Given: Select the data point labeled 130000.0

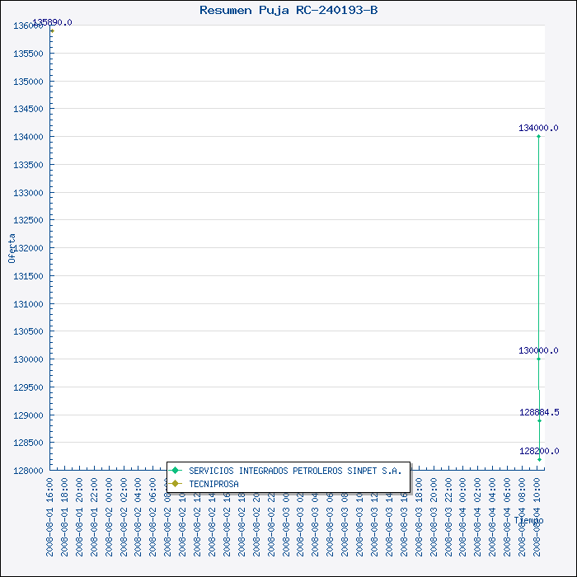Looking at the screenshot, I should pos(539,359).
